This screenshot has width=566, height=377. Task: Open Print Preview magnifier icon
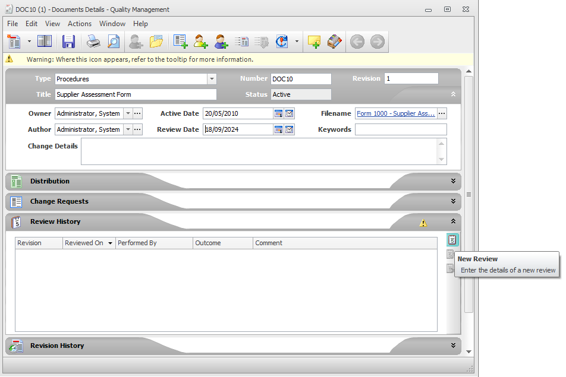click(x=113, y=42)
